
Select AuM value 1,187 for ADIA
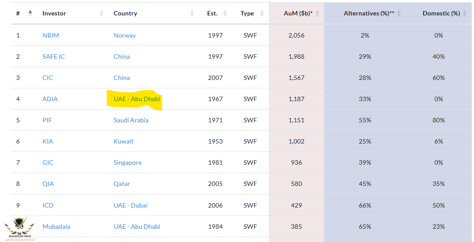[296, 99]
